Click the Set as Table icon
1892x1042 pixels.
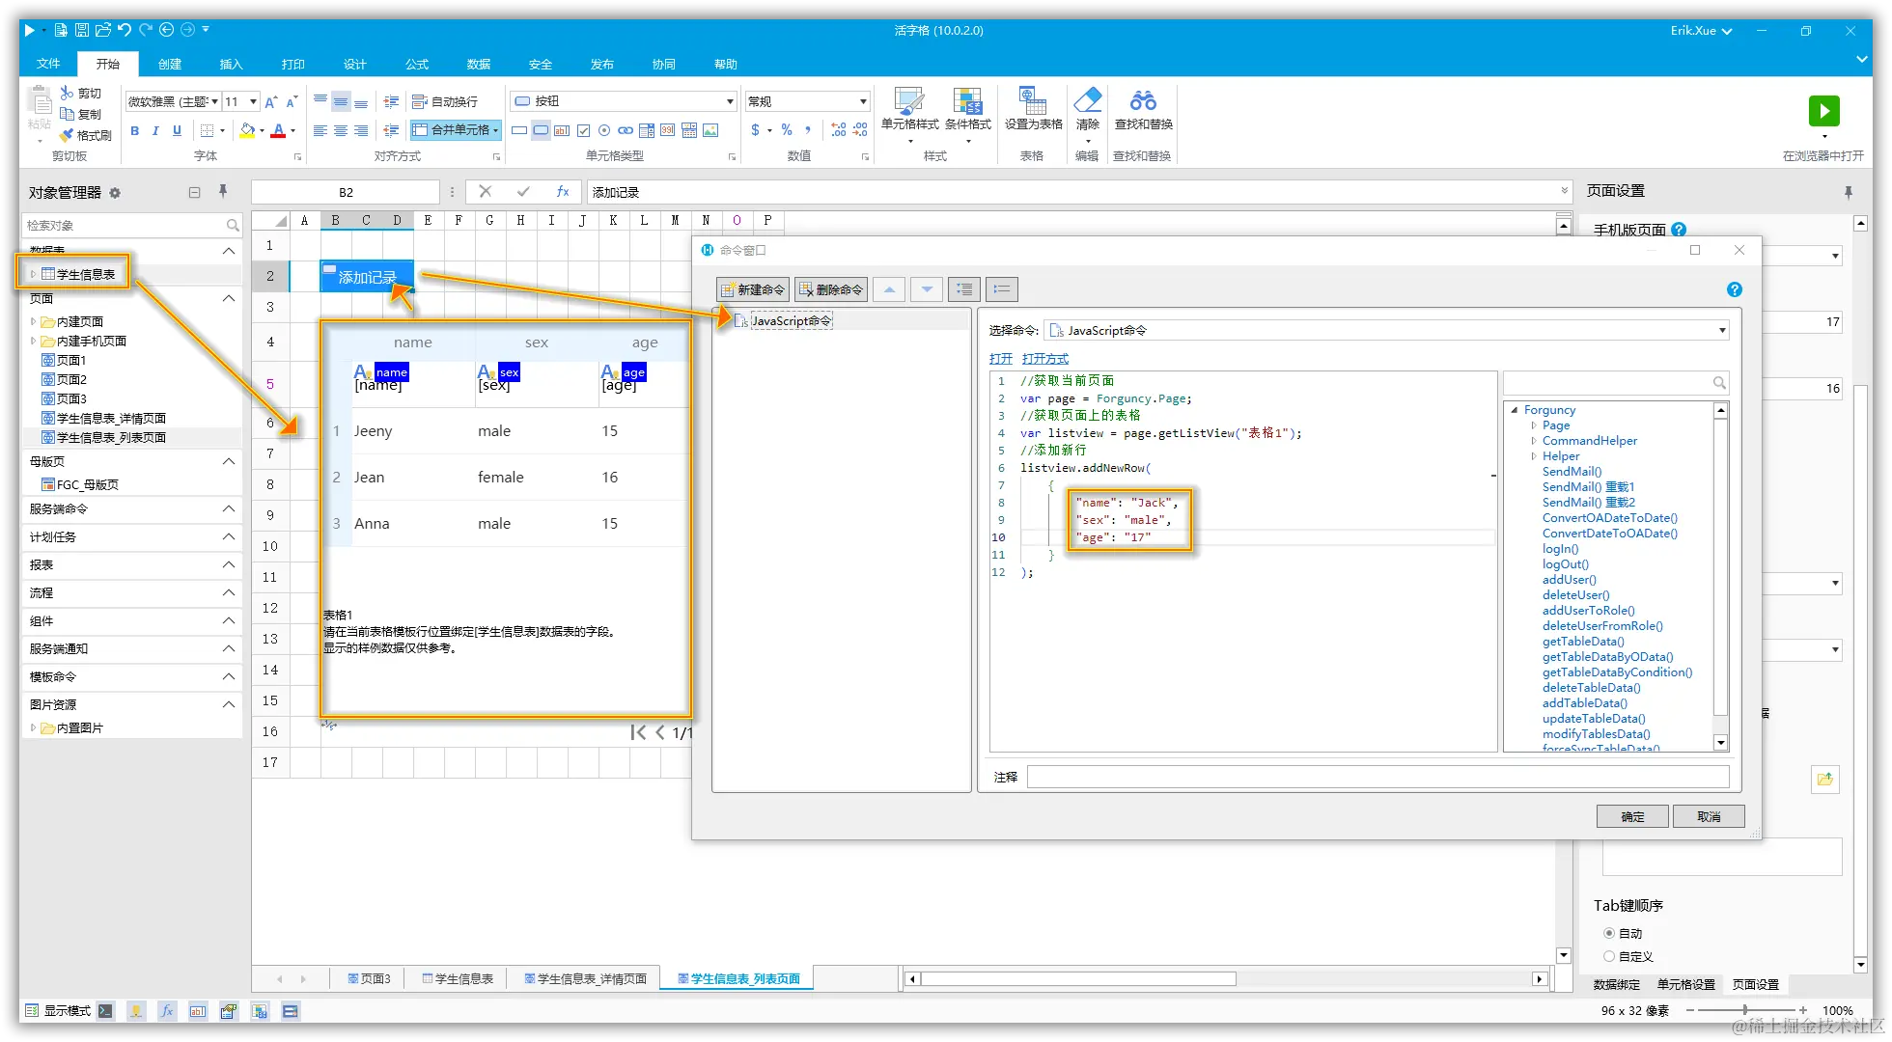click(x=1032, y=101)
